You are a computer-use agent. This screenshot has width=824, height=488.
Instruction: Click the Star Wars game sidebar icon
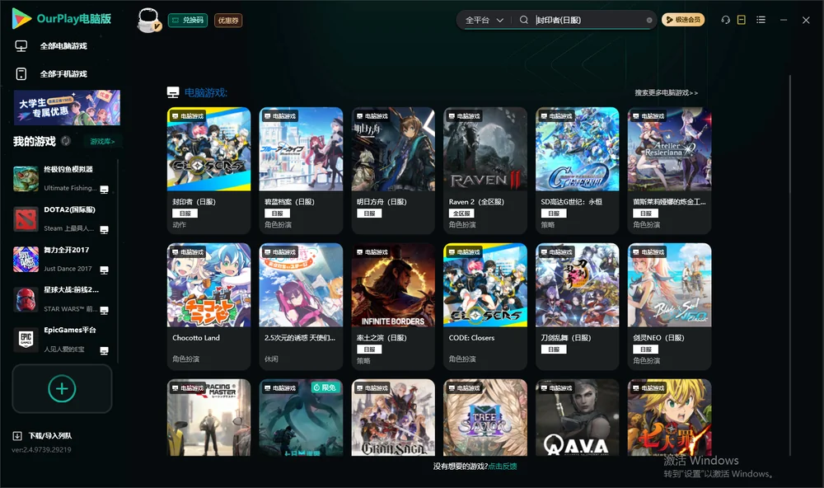(x=26, y=300)
